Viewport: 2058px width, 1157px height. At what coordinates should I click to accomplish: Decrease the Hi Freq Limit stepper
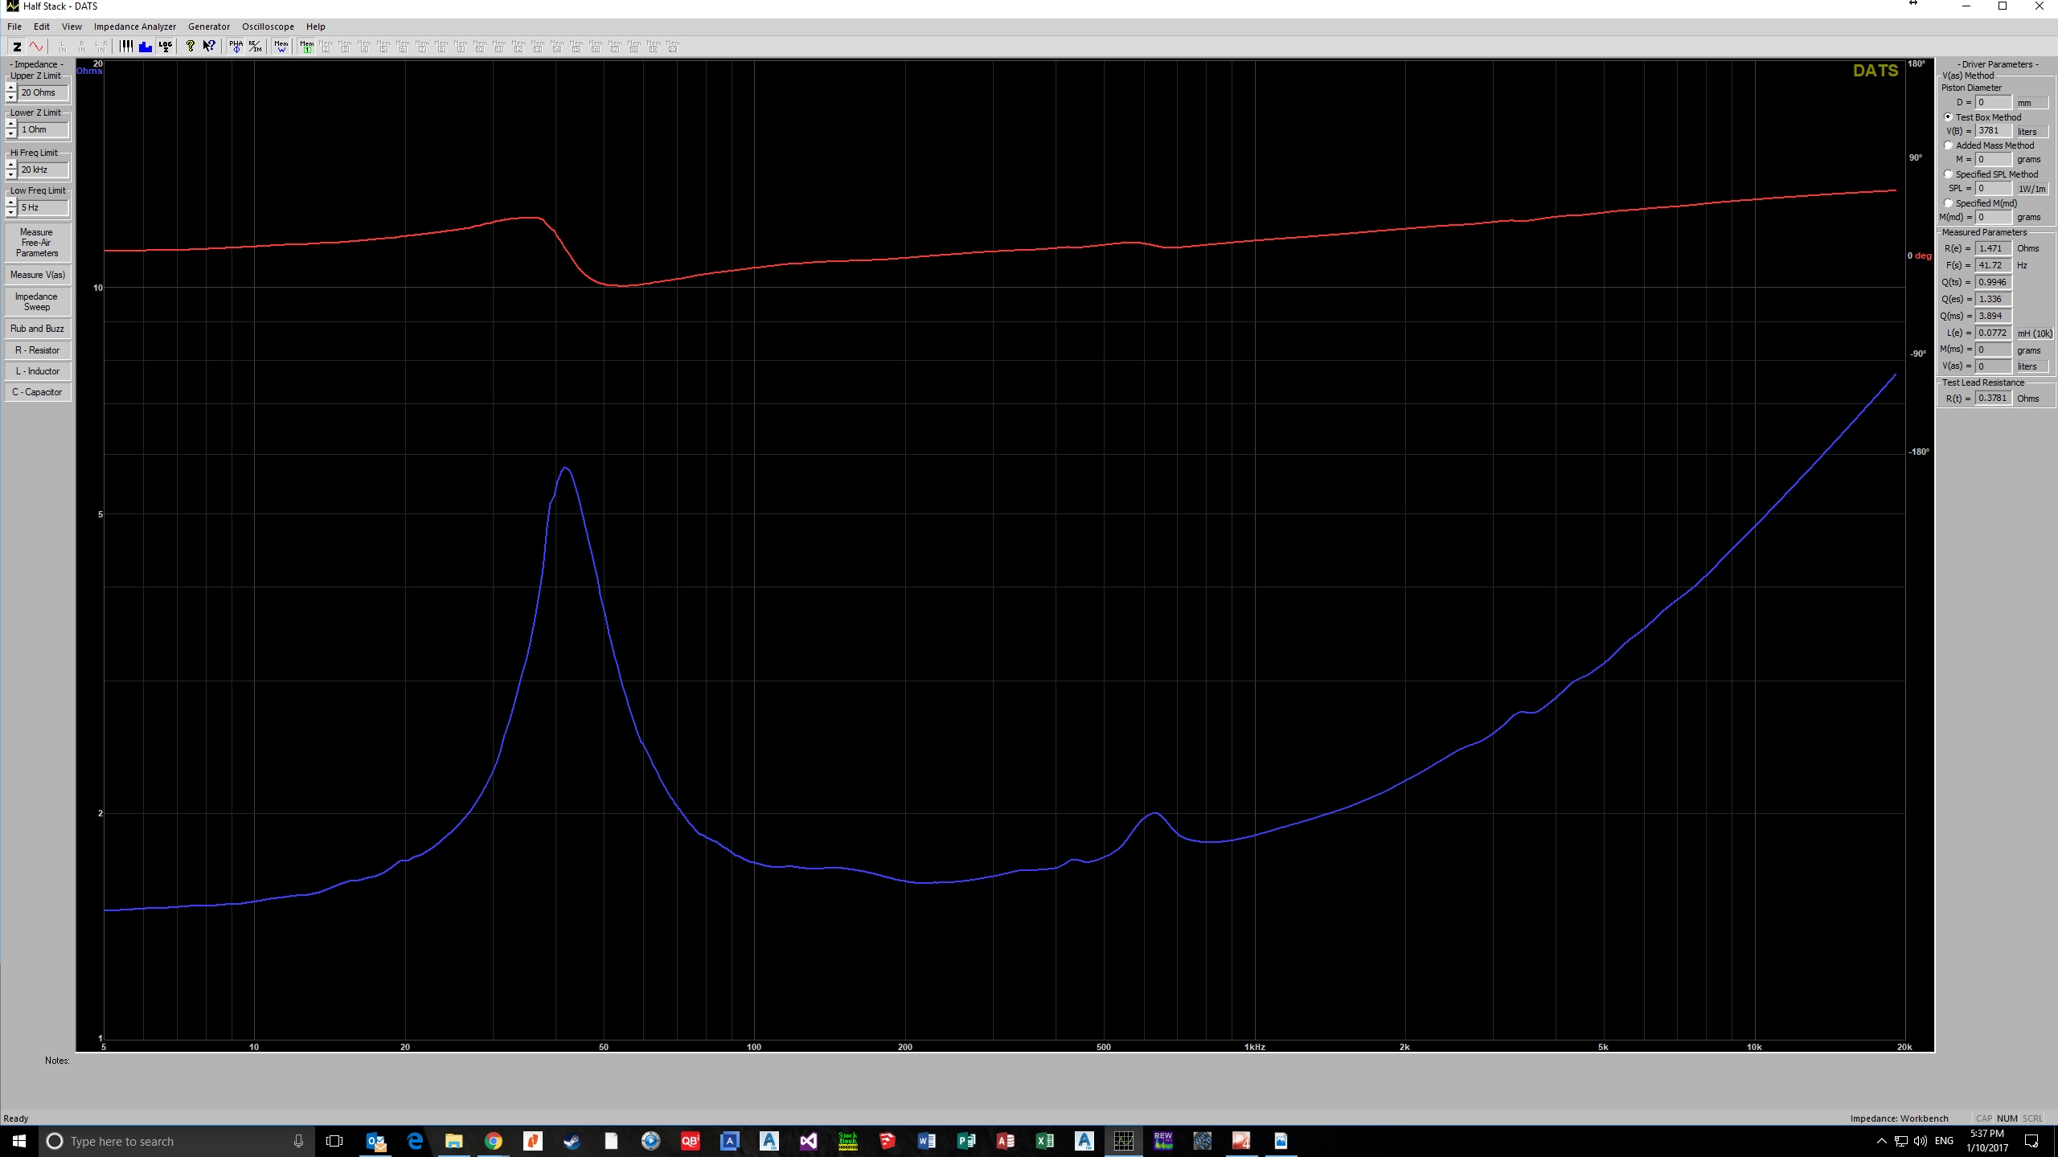point(11,174)
